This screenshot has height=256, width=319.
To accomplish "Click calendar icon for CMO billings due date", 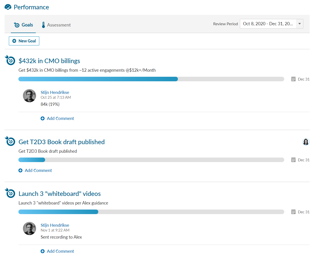I will point(293,79).
